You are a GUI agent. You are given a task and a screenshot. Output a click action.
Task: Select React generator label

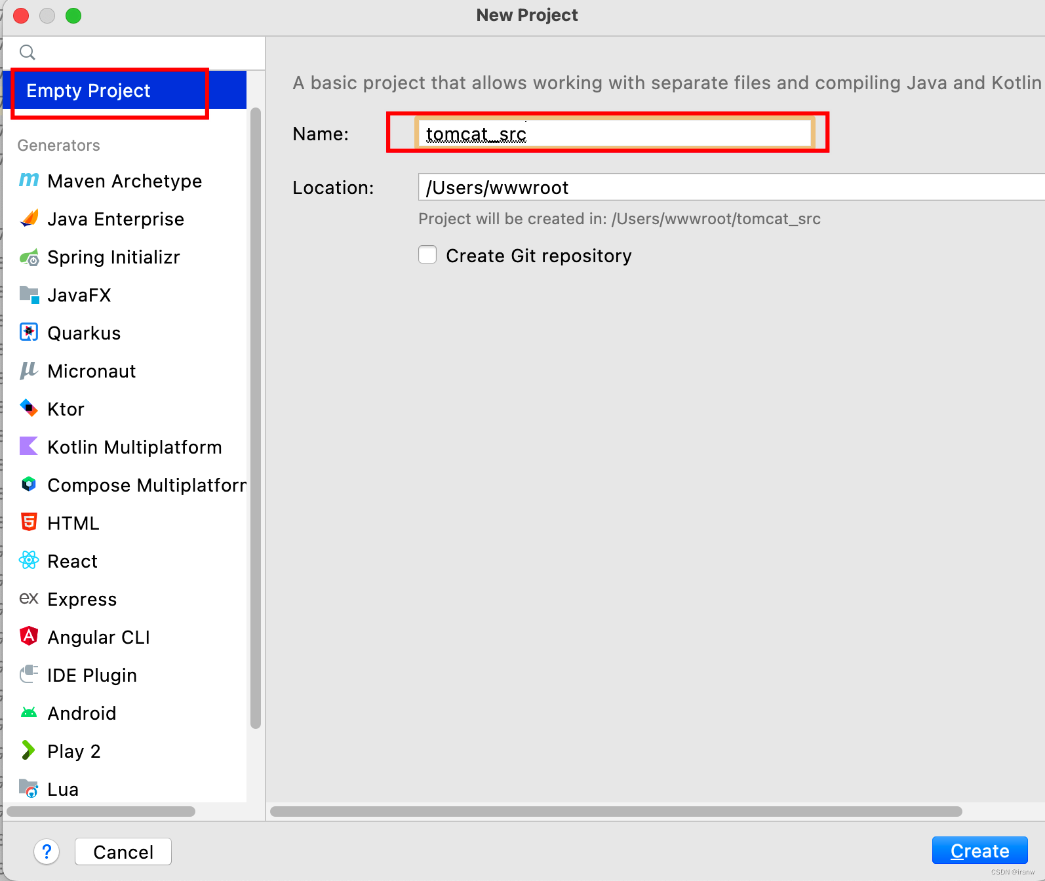(x=73, y=561)
